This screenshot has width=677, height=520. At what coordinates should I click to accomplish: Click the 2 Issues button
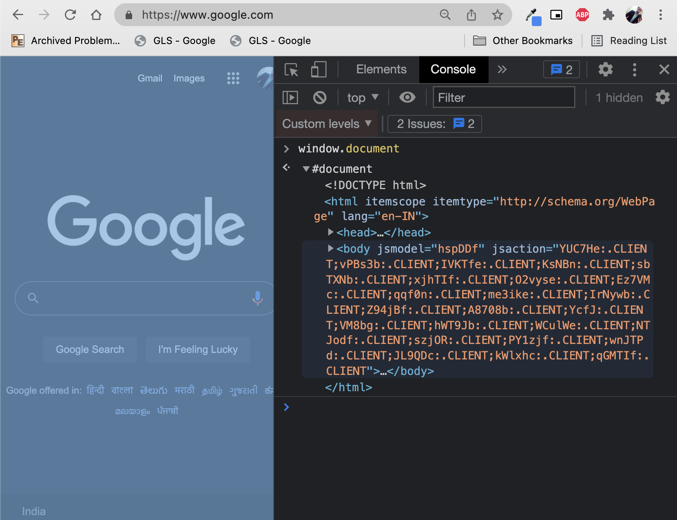click(434, 124)
